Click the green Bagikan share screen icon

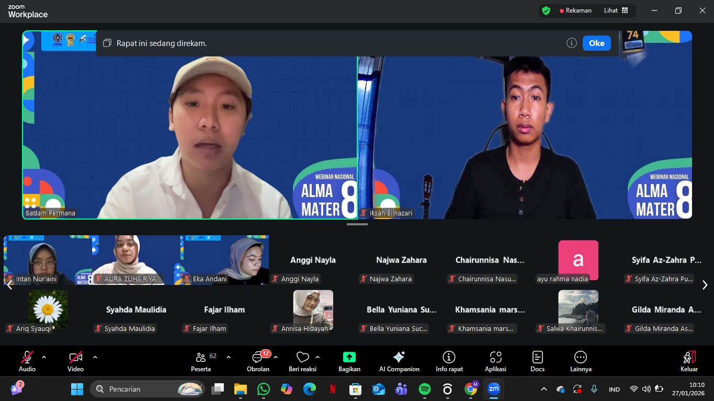coord(349,357)
